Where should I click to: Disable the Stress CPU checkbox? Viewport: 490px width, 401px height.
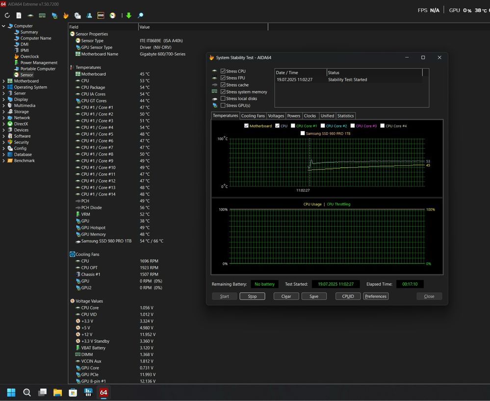223,71
